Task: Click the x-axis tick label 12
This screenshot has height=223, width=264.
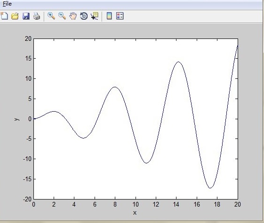Action: pyautogui.click(x=156, y=204)
